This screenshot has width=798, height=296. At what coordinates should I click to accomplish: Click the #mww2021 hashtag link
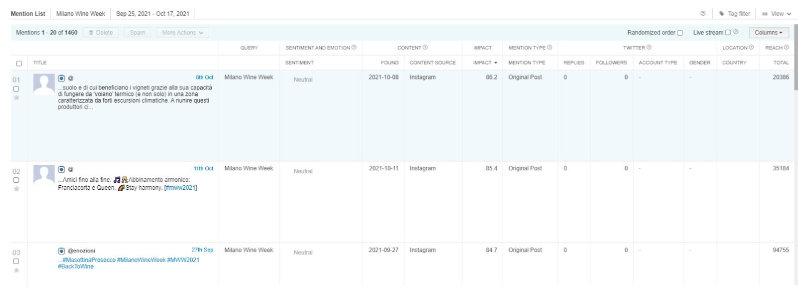(x=180, y=188)
